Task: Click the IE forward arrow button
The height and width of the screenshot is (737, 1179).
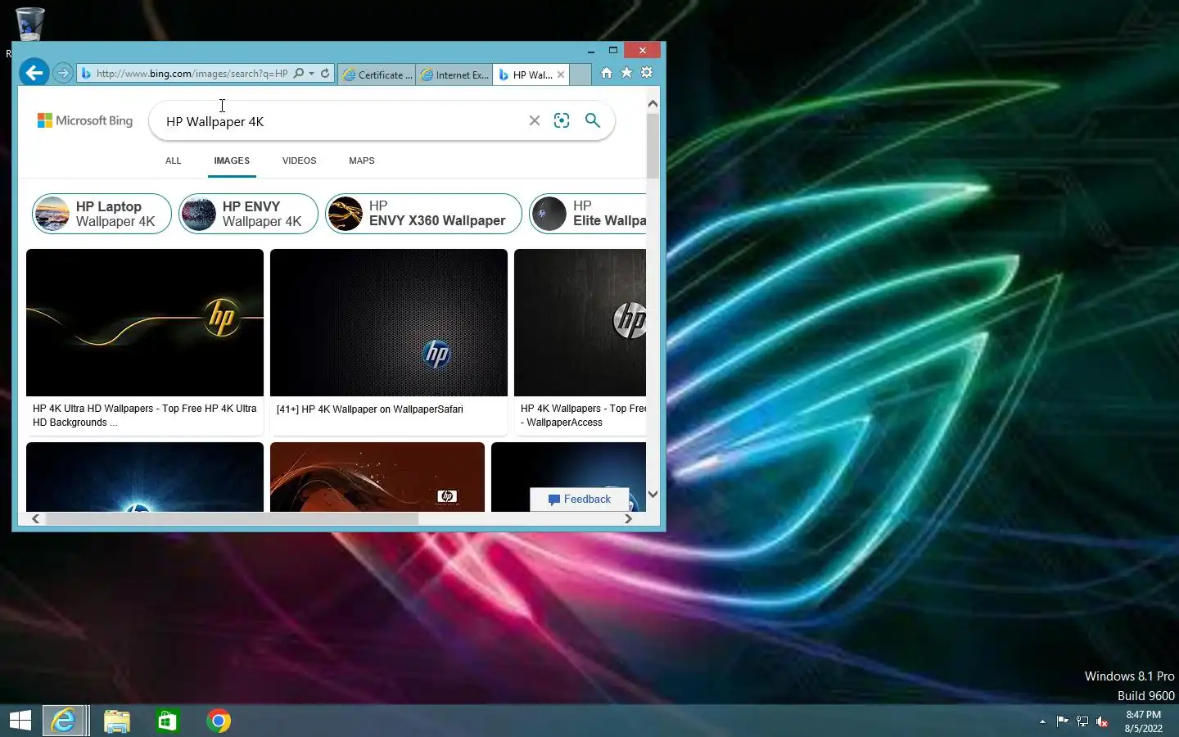Action: (63, 73)
